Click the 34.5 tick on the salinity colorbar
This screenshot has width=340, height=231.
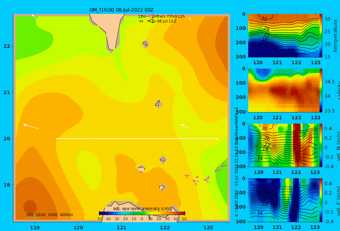[329, 82]
